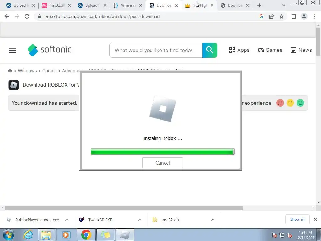The width and height of the screenshot is (321, 241).
Task: Open Chrome three-dot menu
Action: pos(314,16)
